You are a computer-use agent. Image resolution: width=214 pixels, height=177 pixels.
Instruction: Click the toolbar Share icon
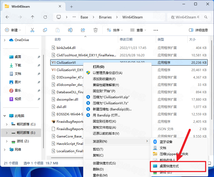click(x=83, y=30)
